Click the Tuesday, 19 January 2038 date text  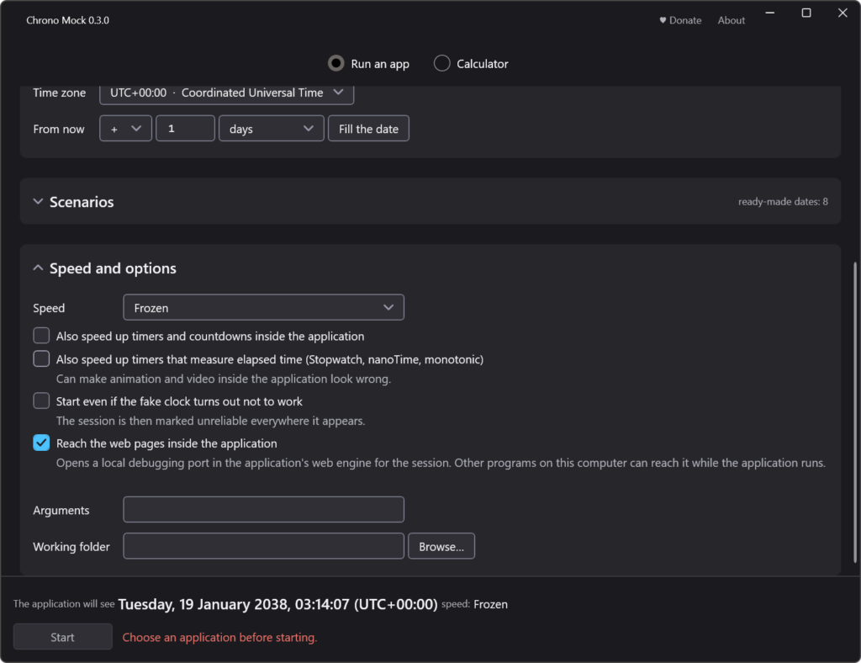(x=277, y=604)
